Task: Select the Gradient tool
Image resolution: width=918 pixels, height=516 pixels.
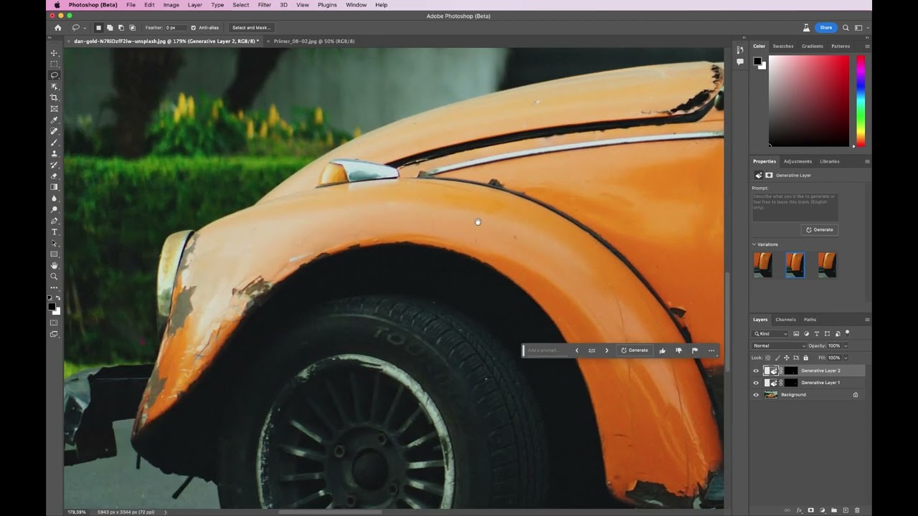Action: tap(54, 187)
